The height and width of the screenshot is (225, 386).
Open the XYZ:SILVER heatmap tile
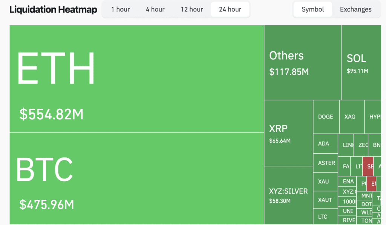tap(288, 195)
